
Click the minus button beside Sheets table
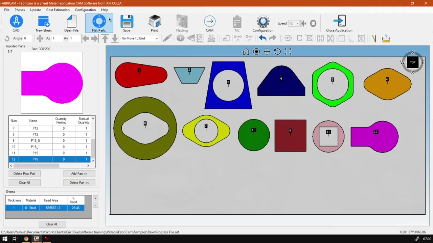pyautogui.click(x=95, y=205)
